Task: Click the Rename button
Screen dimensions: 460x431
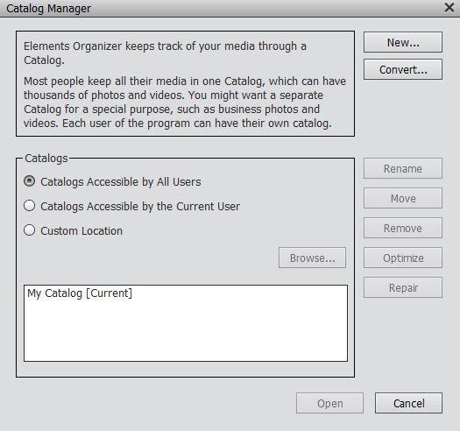Action: (x=403, y=168)
